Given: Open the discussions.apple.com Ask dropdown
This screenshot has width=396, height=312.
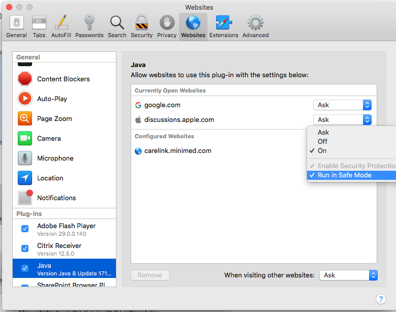Looking at the screenshot, I should point(342,119).
